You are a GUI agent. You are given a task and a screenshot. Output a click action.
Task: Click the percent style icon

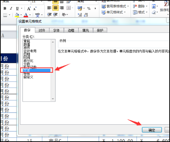coord(89,8)
